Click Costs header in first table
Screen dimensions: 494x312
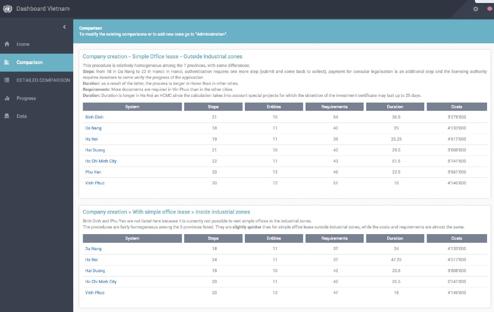pos(456,106)
